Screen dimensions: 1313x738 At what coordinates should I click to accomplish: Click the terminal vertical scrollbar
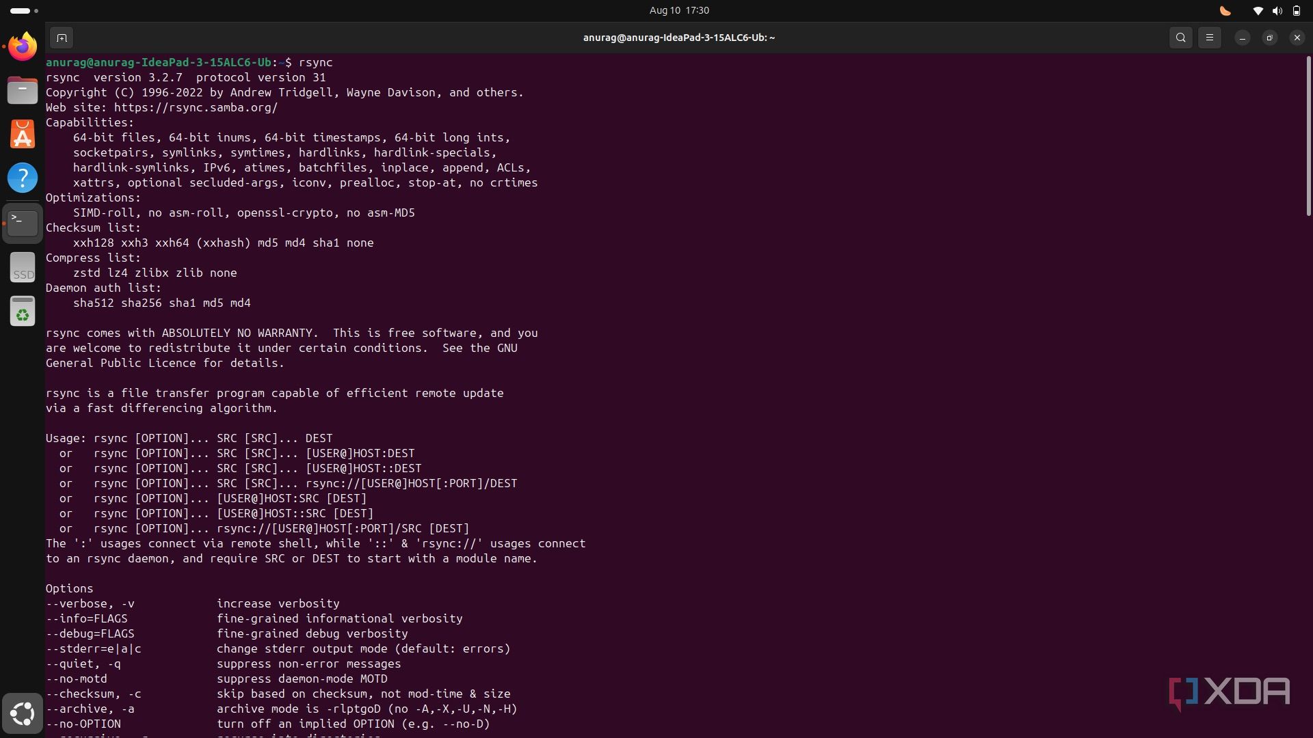coord(1308,137)
